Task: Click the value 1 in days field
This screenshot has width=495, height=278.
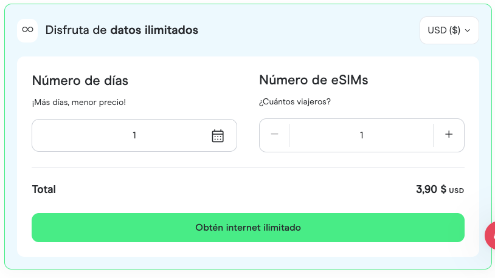Action: pos(134,135)
